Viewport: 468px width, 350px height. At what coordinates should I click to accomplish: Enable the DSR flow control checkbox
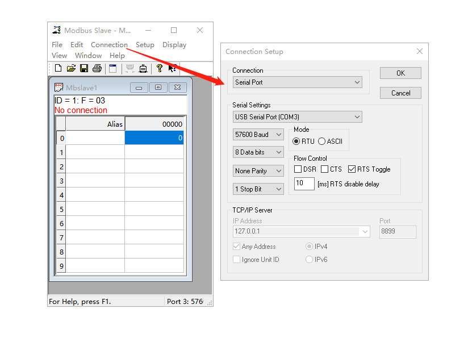click(298, 169)
